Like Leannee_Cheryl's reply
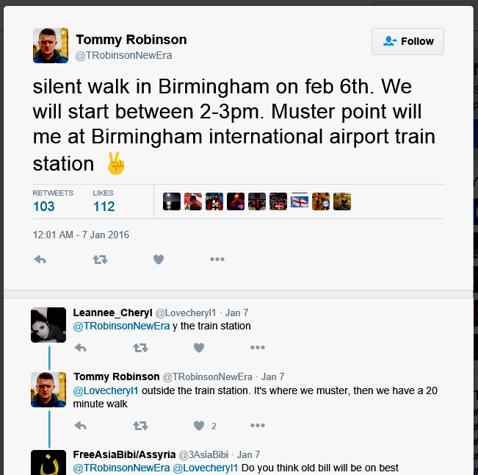The image size is (478, 475). pos(198,348)
